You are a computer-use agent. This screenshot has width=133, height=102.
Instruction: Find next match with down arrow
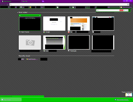(x=127, y=10)
